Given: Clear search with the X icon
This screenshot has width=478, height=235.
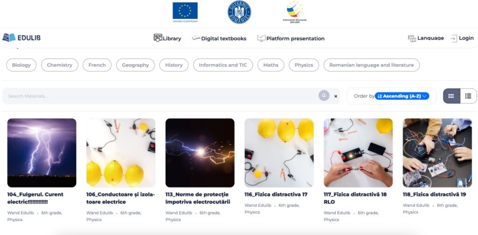Looking at the screenshot, I should click(x=336, y=96).
